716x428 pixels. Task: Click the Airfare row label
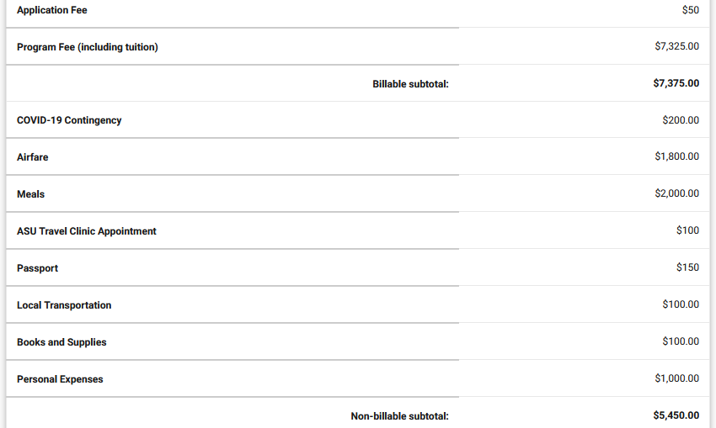[32, 157]
